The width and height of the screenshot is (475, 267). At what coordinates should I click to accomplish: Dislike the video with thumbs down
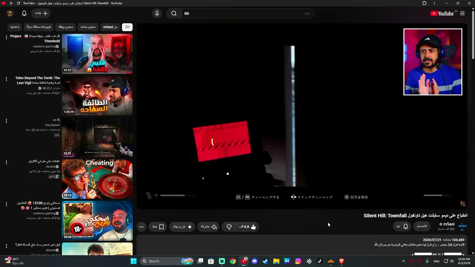pyautogui.click(x=229, y=227)
